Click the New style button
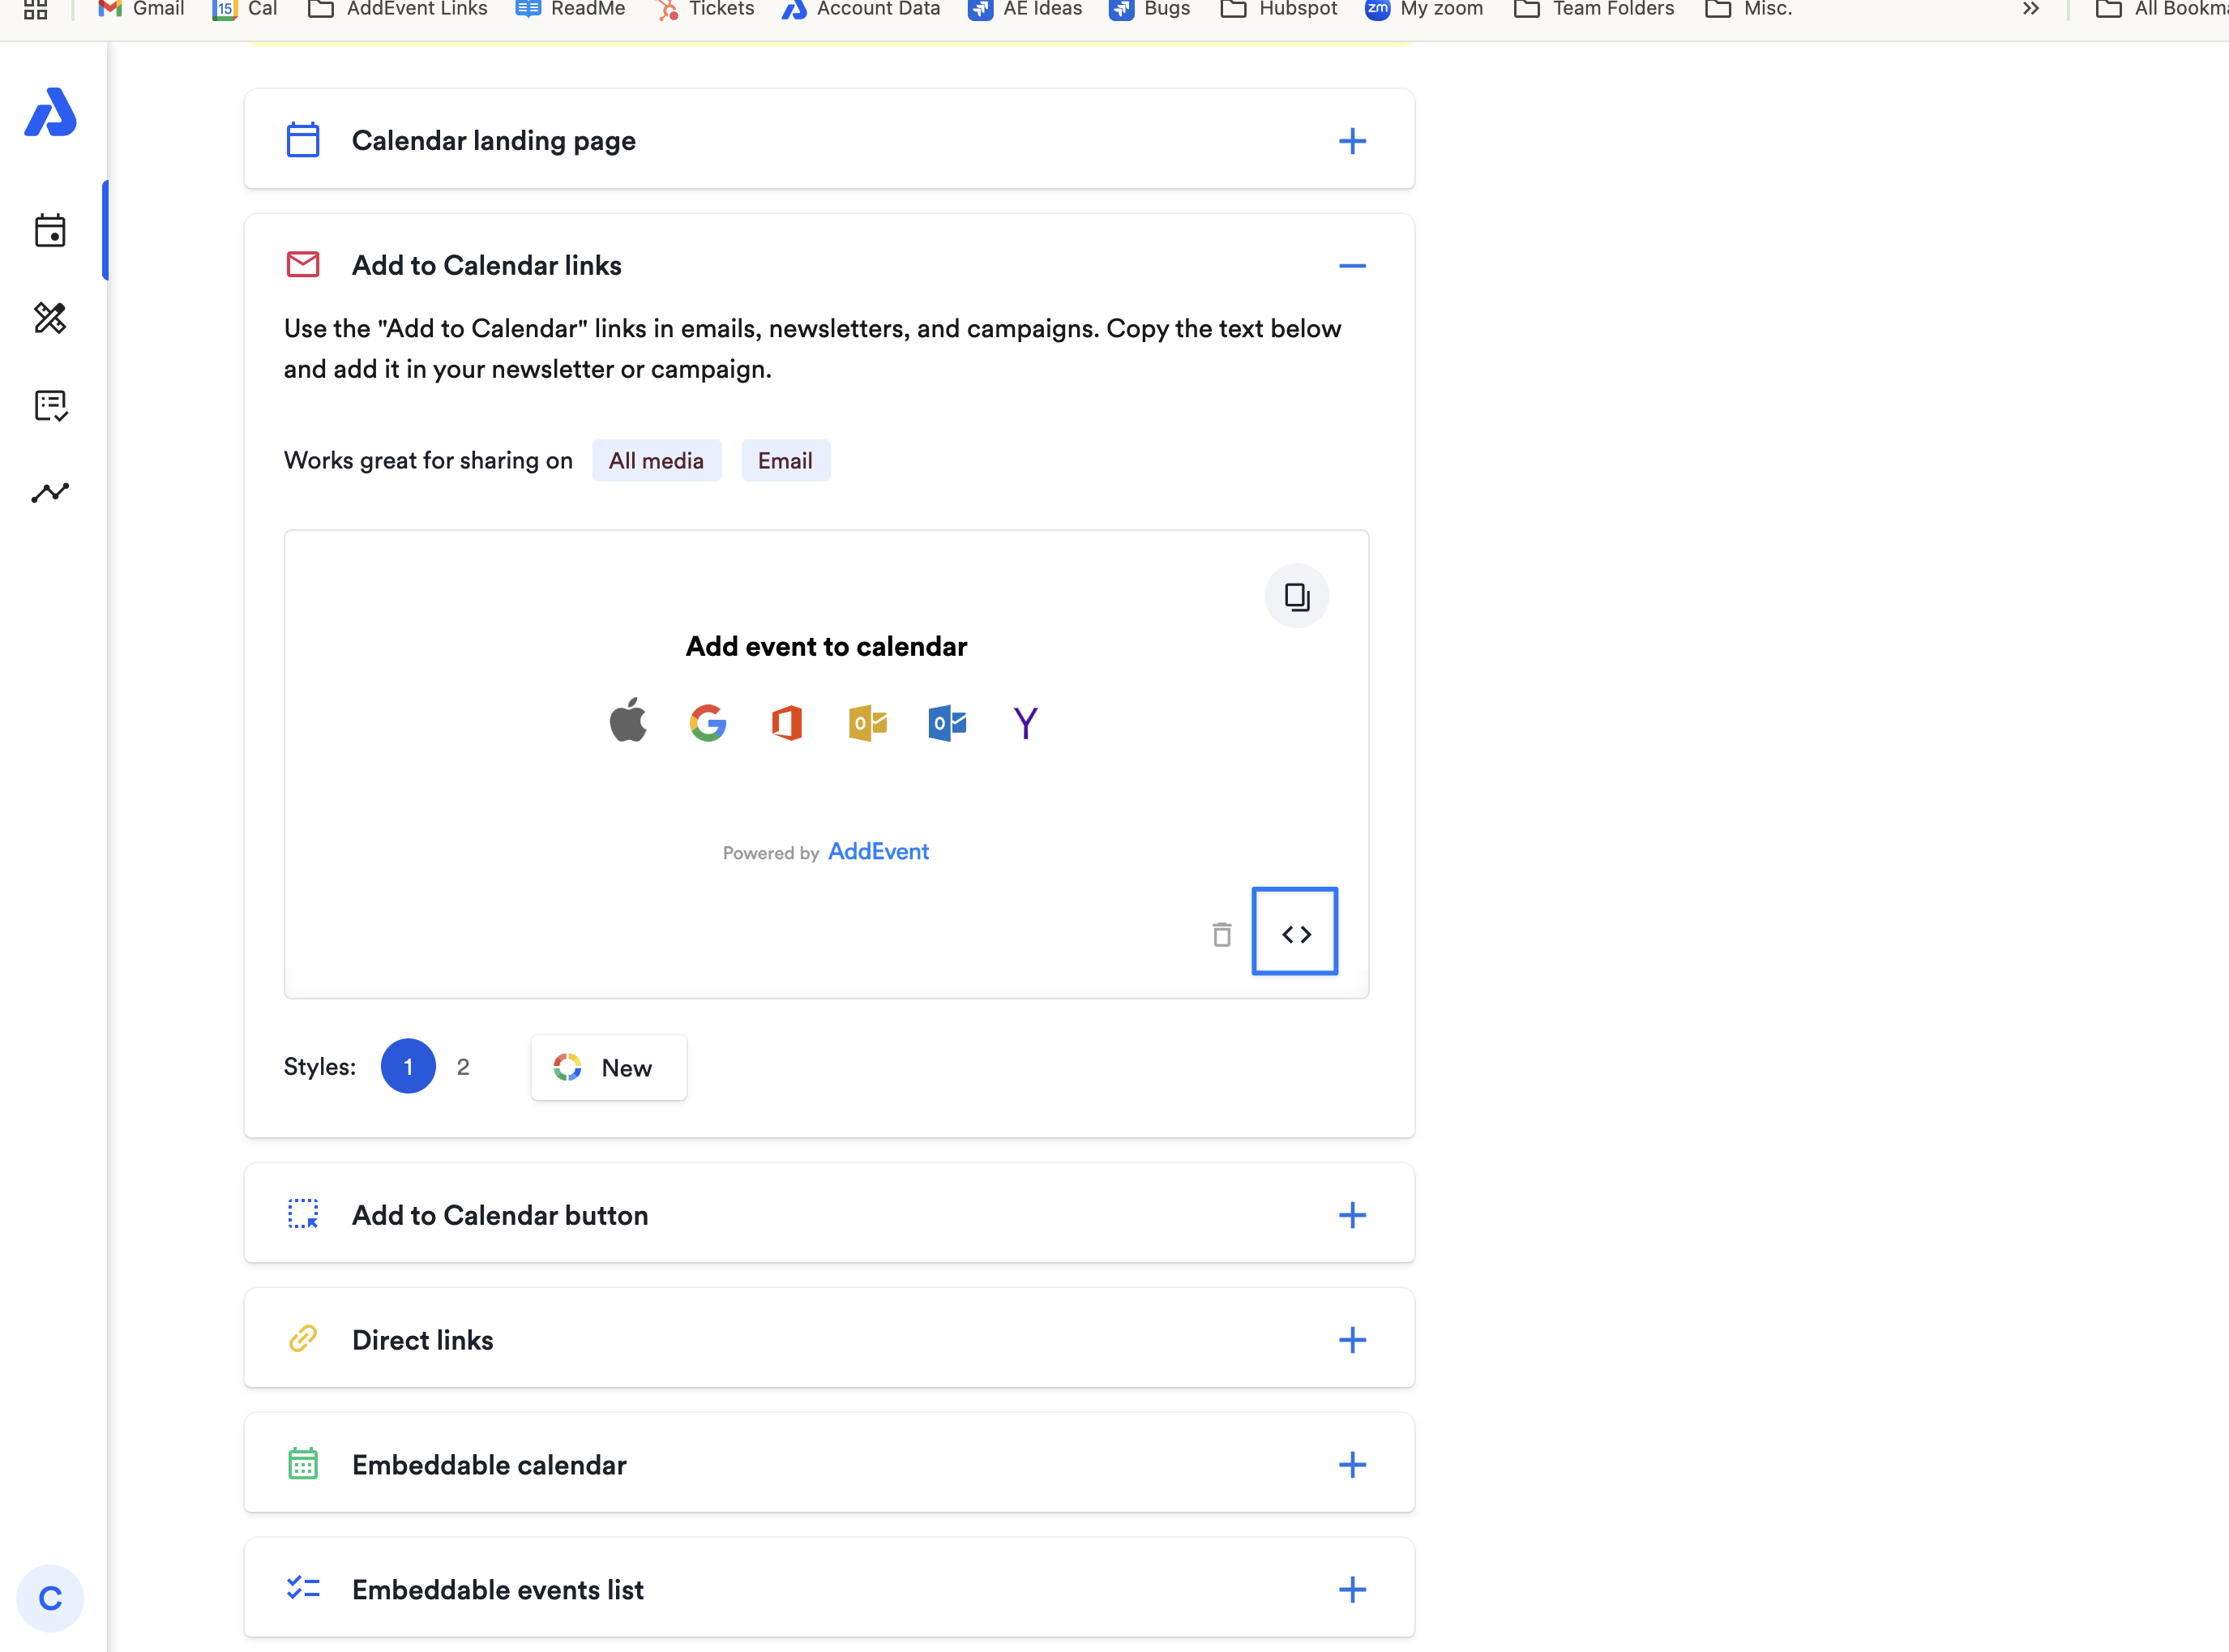This screenshot has width=2229, height=1652. [608, 1067]
